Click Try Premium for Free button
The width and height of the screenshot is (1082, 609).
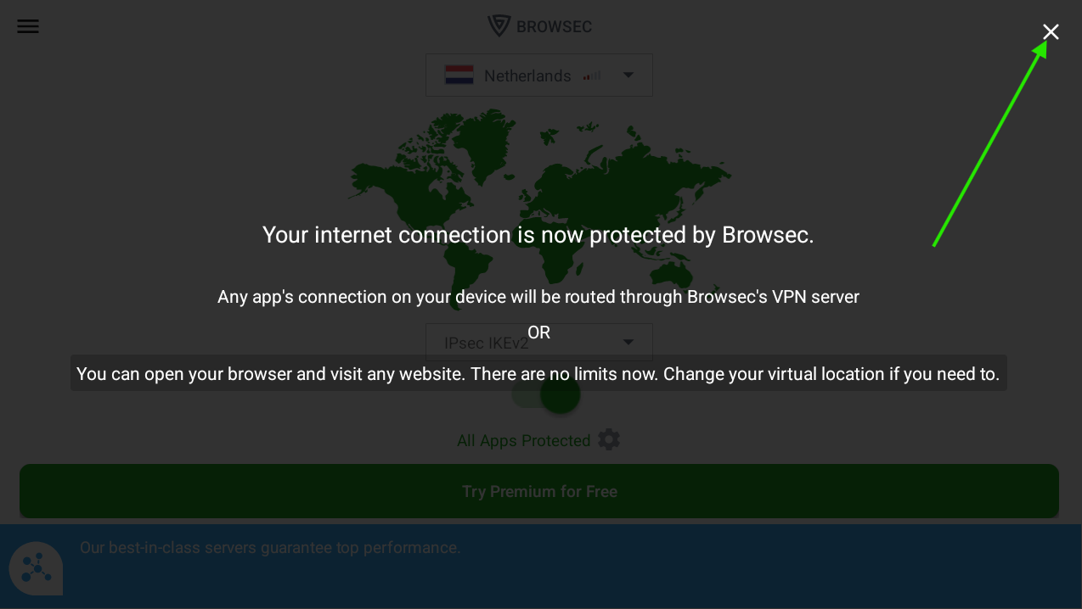click(539, 491)
